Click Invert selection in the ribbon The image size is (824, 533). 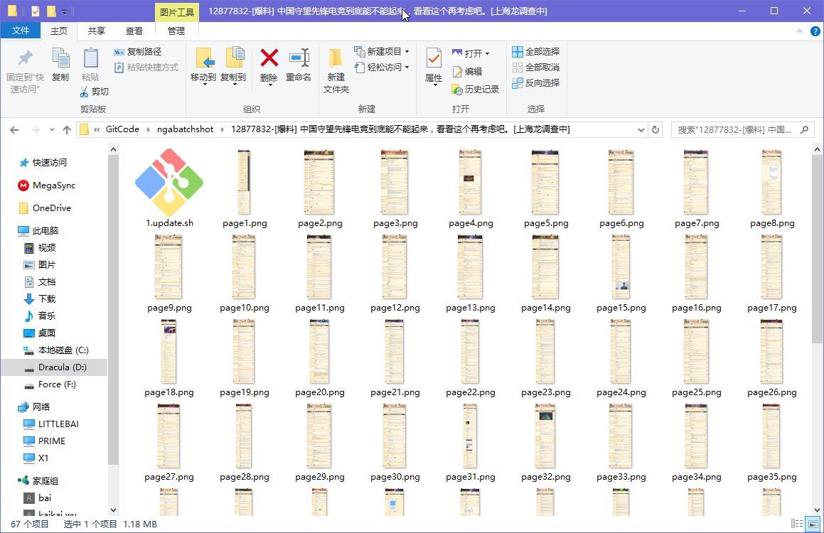536,83
